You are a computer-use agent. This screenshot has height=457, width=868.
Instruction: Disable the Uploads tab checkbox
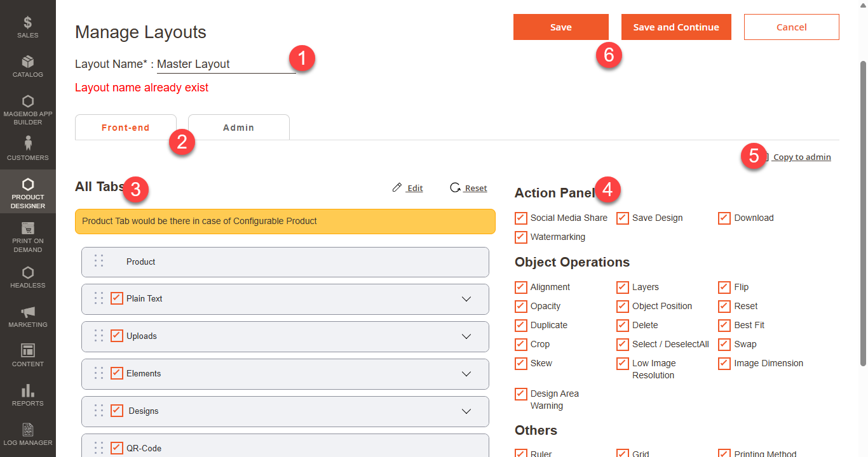[x=117, y=336]
